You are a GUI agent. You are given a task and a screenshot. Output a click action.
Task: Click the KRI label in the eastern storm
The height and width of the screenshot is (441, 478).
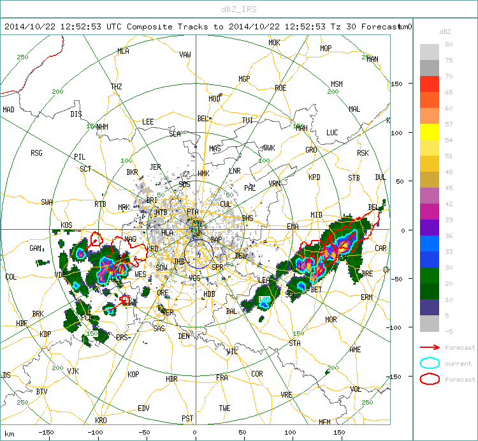click(x=296, y=267)
